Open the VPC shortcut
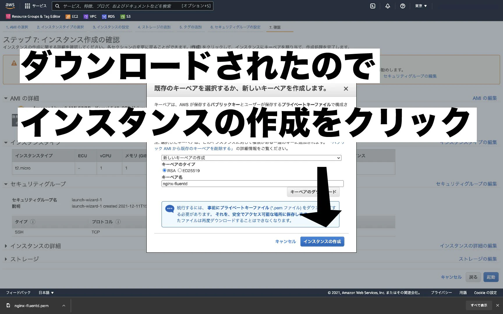The height and width of the screenshot is (314, 503). pos(90,17)
